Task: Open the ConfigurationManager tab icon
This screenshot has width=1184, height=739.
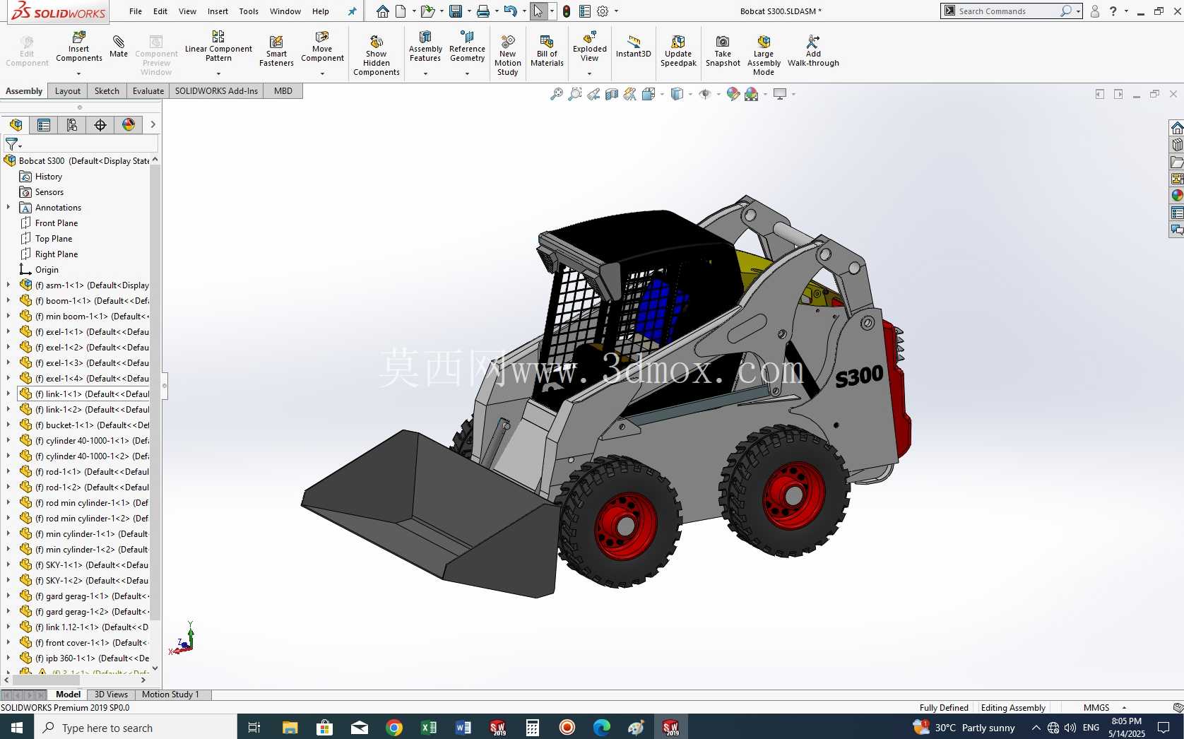Action: click(x=72, y=125)
